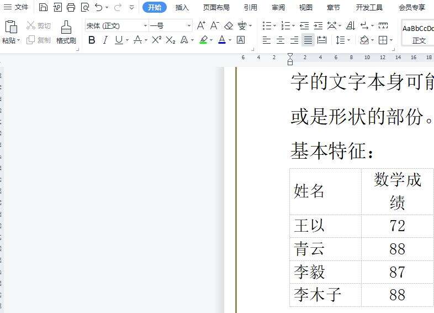Switch to the 页面布局 tab
This screenshot has width=434, height=313.
pos(216,8)
